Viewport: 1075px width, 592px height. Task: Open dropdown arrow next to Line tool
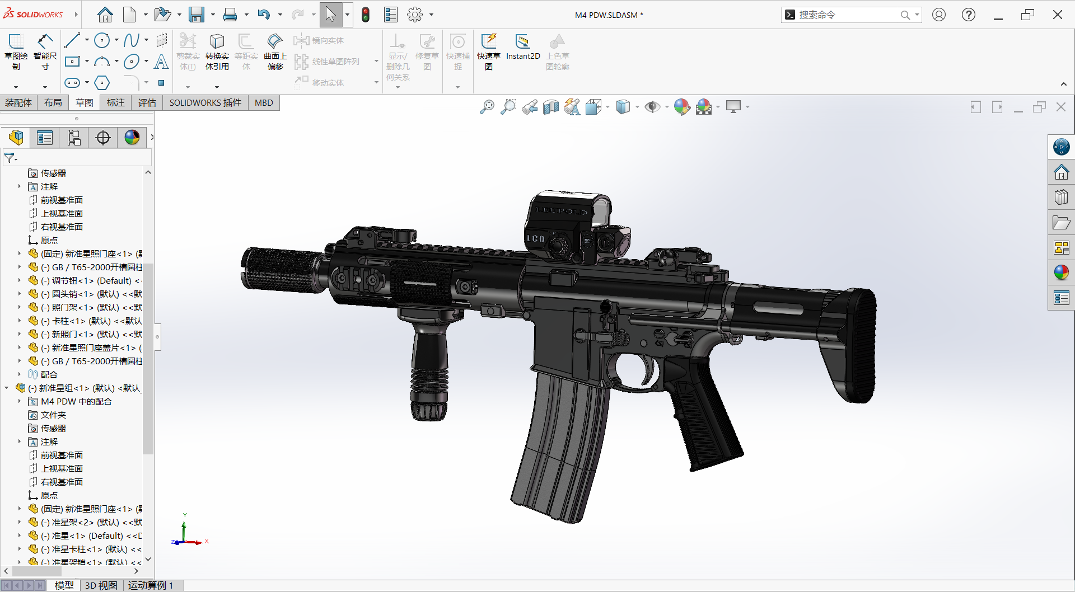(87, 40)
